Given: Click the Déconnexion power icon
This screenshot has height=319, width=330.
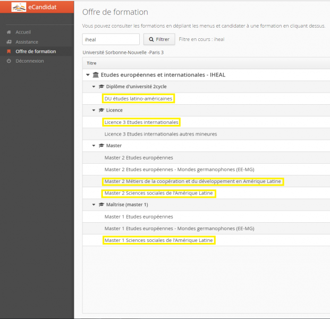Looking at the screenshot, I should pyautogui.click(x=9, y=61).
